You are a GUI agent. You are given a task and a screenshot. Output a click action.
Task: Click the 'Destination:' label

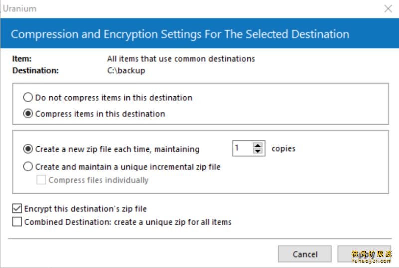pyautogui.click(x=35, y=70)
